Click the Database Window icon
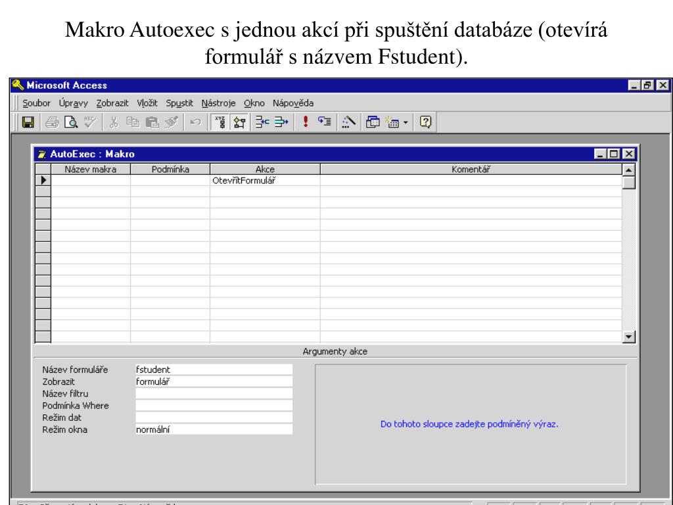Viewport: 673px width, 505px height. (373, 122)
